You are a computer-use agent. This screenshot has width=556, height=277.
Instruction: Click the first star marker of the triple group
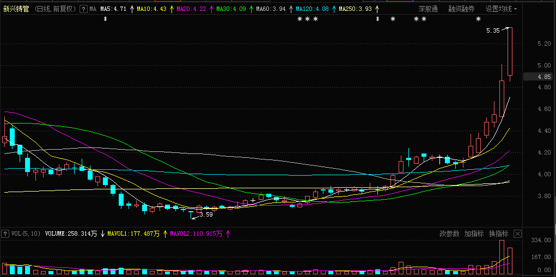tap(300, 19)
